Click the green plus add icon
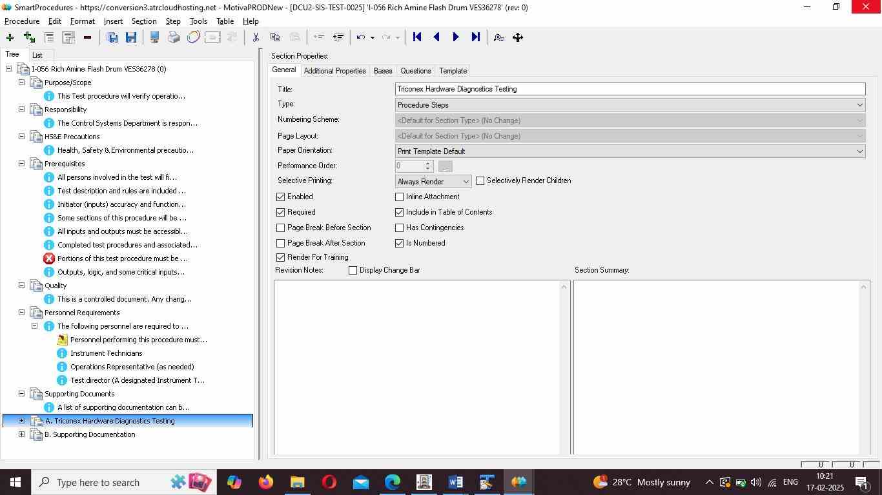 [10, 37]
